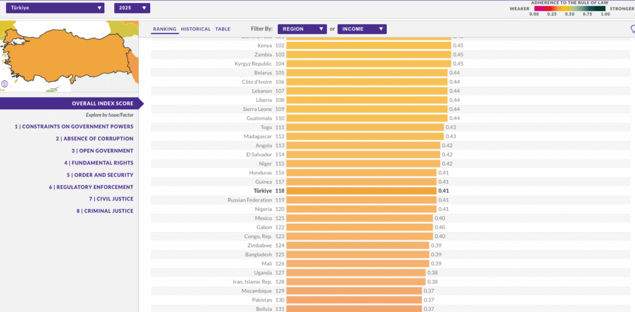Click the highlighted Türkiye rank 118 bar
This screenshot has height=312, width=635.
(x=366, y=191)
